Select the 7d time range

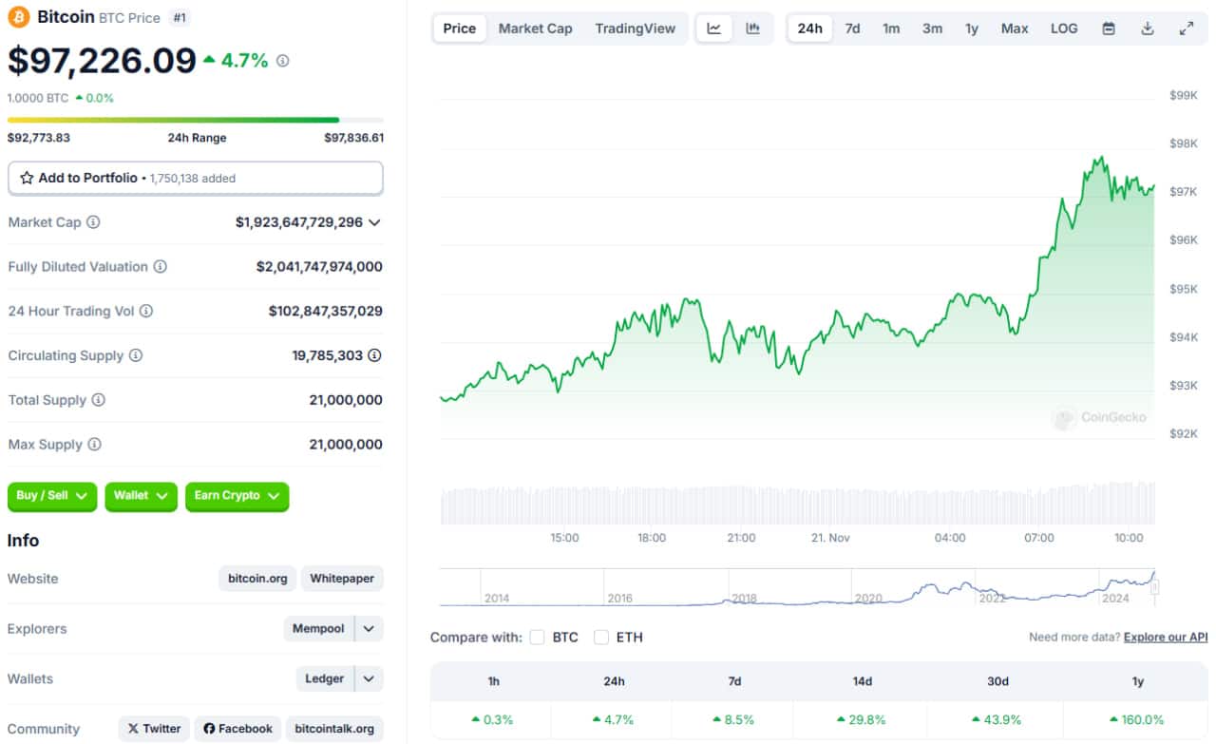pyautogui.click(x=853, y=29)
